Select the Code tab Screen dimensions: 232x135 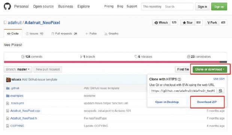pos(13,33)
